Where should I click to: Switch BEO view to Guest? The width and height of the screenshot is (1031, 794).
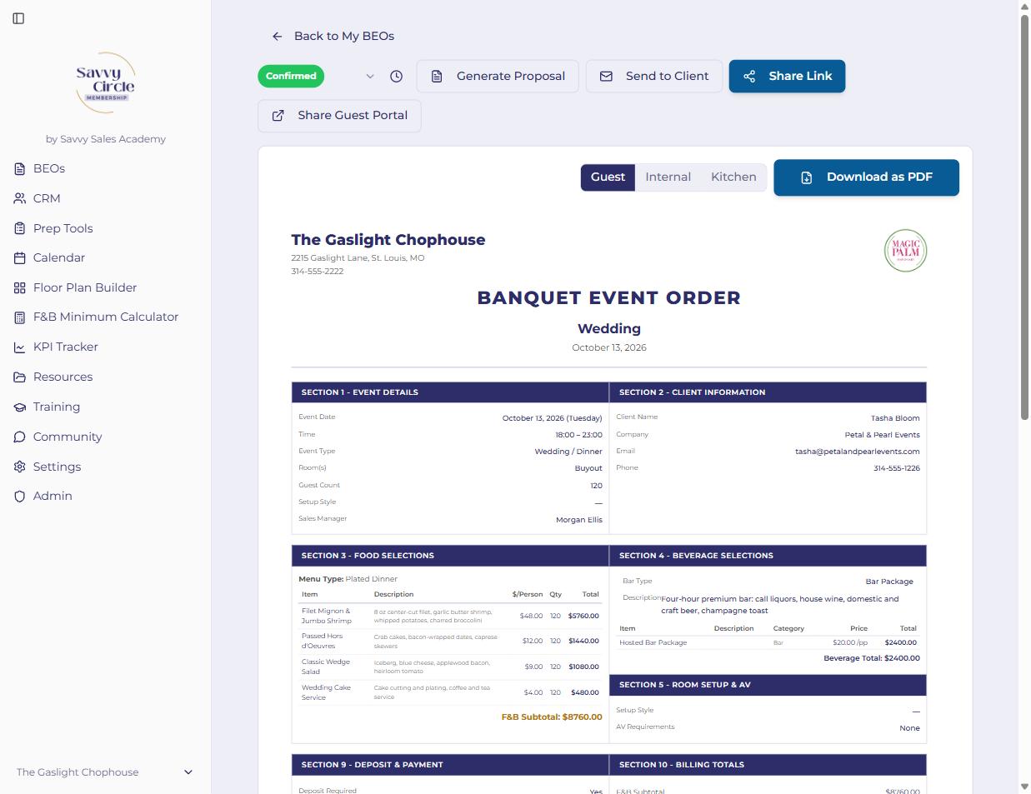608,177
